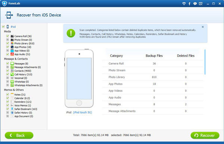The height and width of the screenshot is (144, 224).
Task: Uncheck the Messages checkbox
Action: 7,63
